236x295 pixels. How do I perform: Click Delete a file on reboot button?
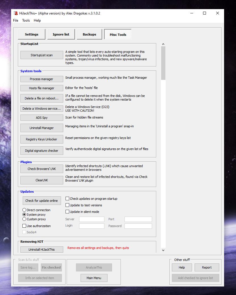pyautogui.click(x=42, y=98)
